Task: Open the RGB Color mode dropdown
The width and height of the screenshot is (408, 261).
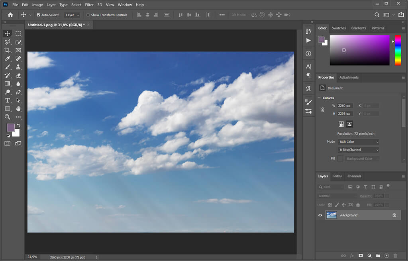Action: point(358,142)
